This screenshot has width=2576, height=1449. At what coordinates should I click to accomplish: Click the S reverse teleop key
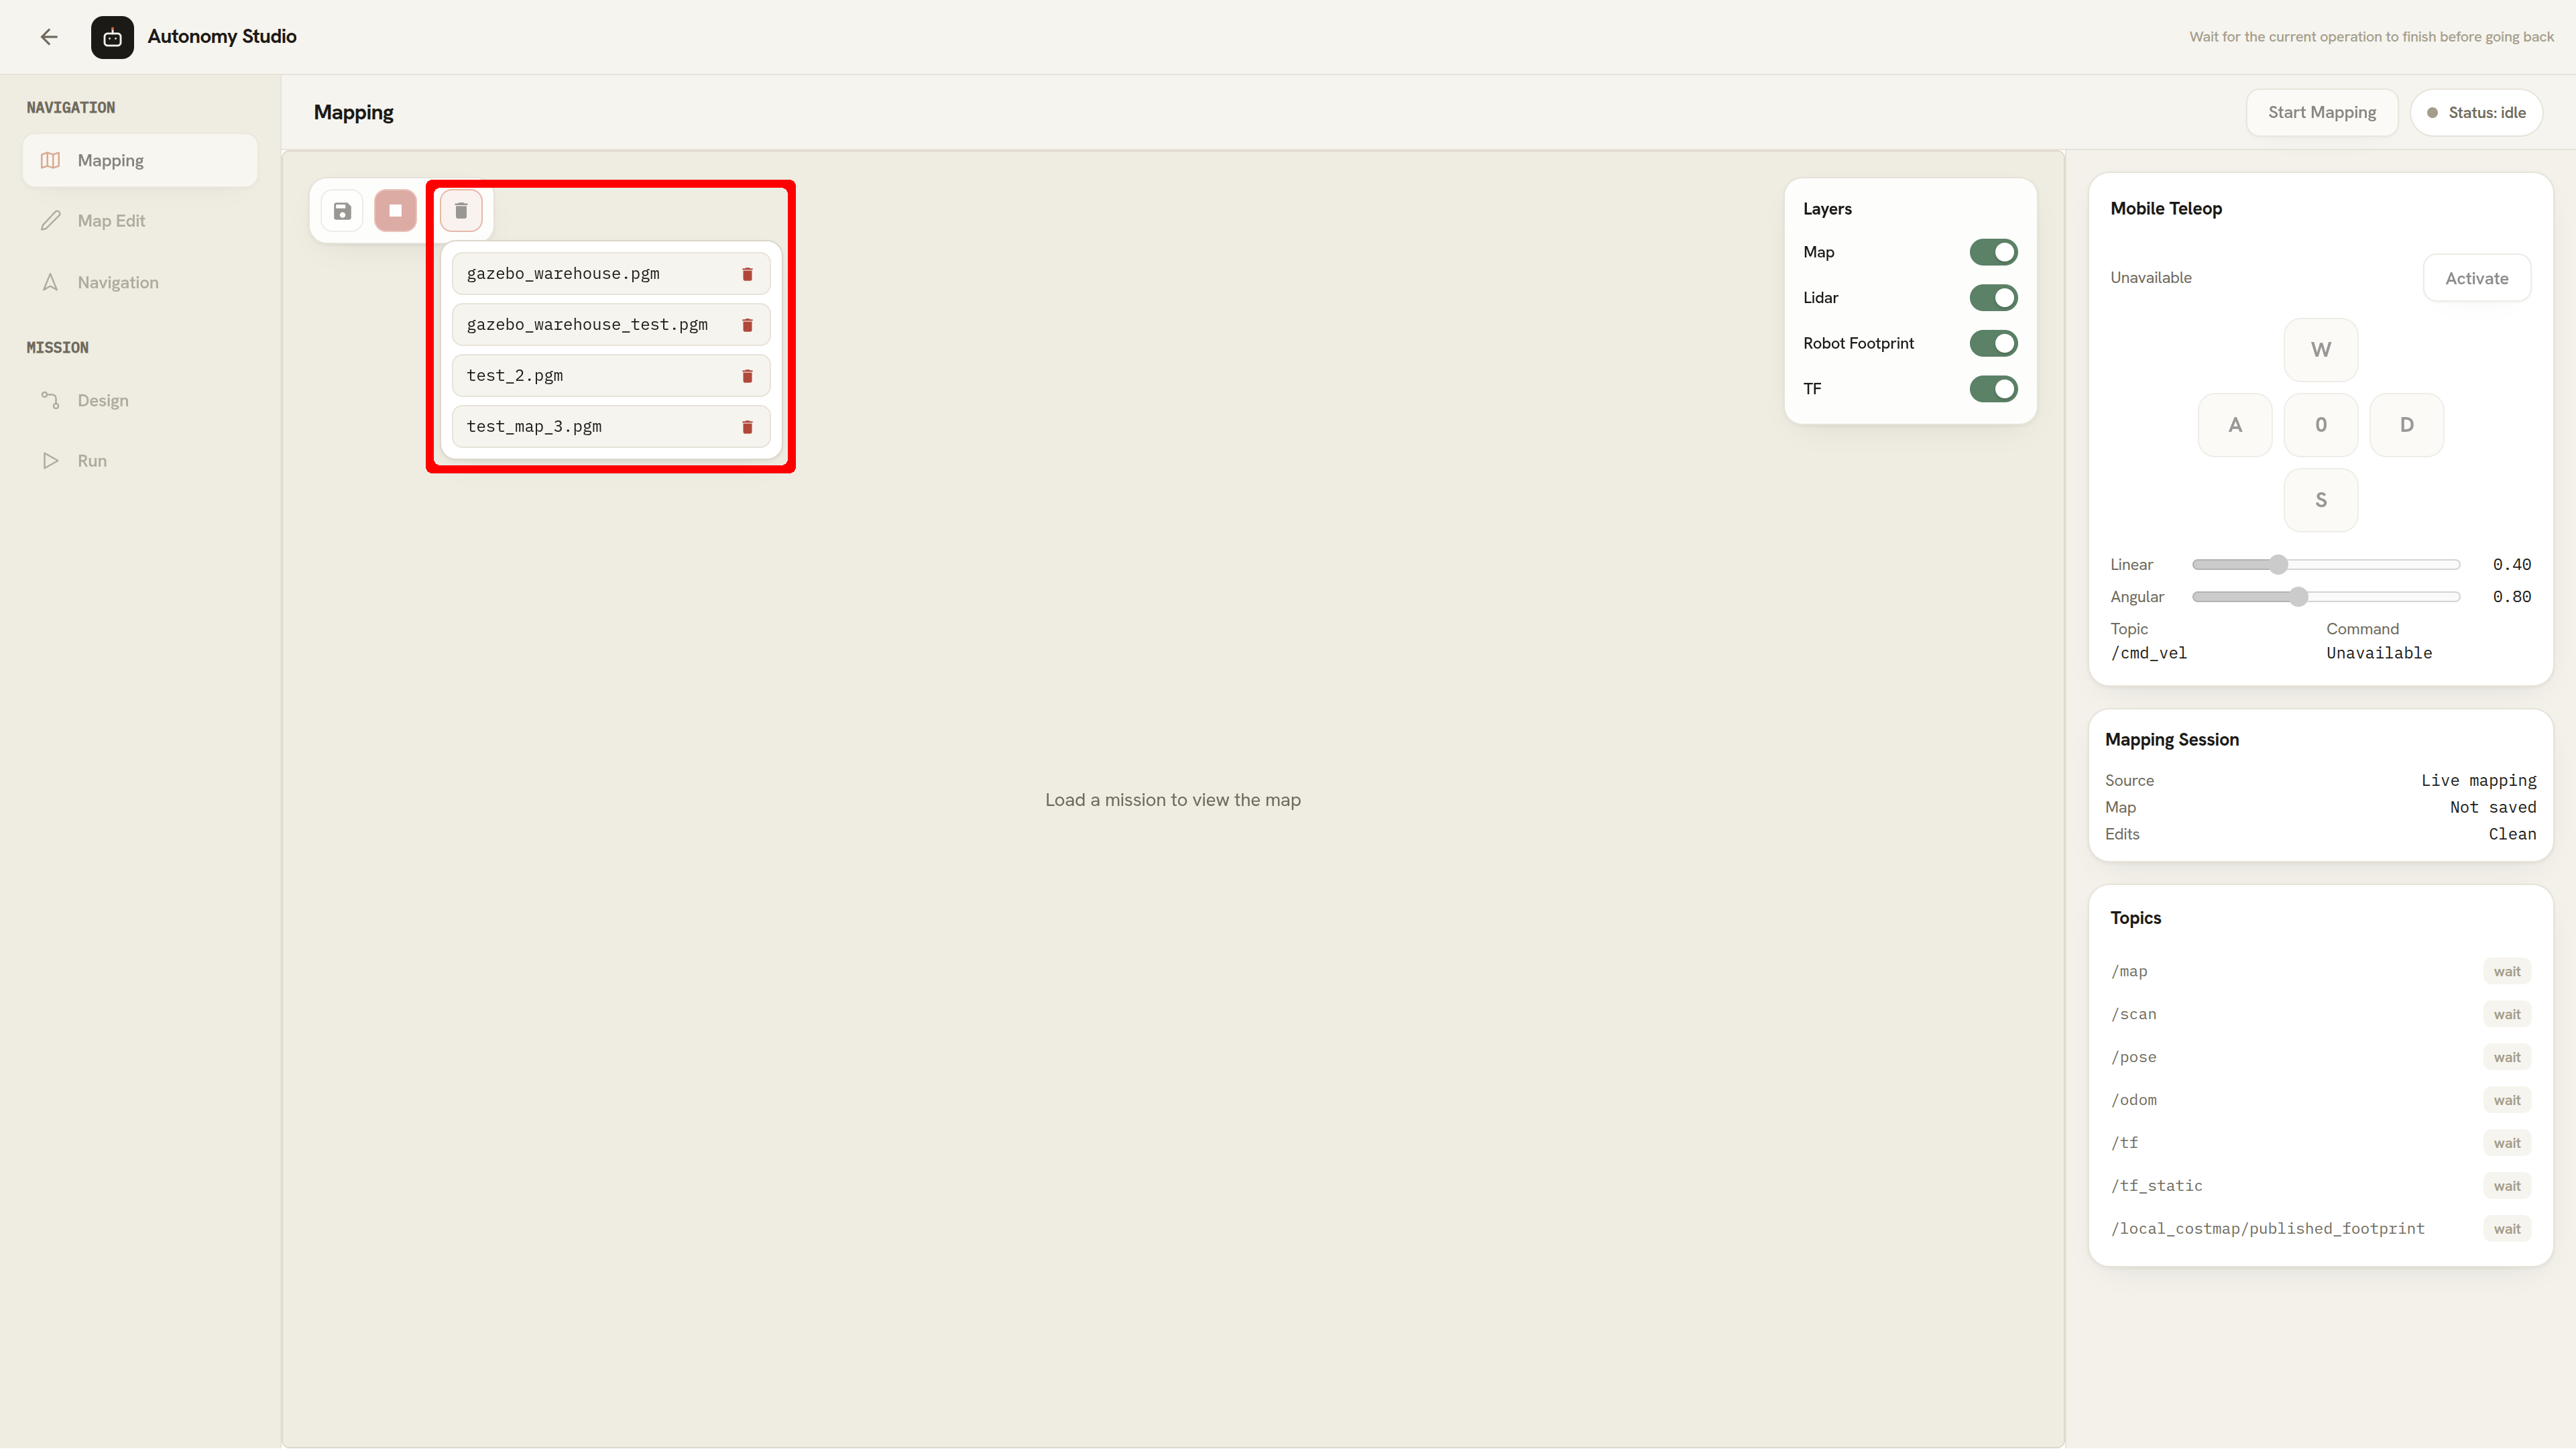pyautogui.click(x=2320, y=500)
